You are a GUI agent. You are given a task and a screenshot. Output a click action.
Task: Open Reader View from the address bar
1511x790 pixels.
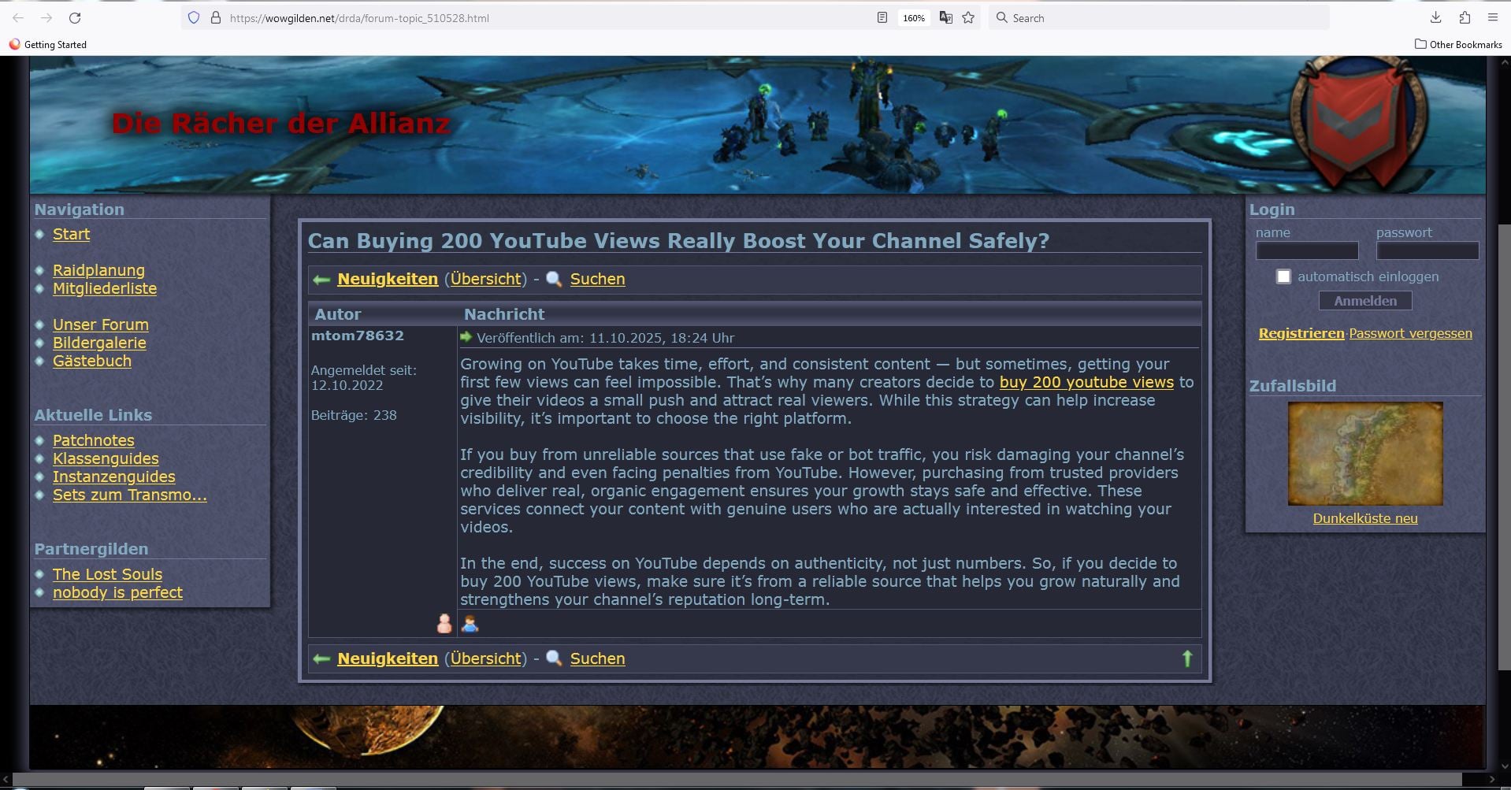coord(882,17)
